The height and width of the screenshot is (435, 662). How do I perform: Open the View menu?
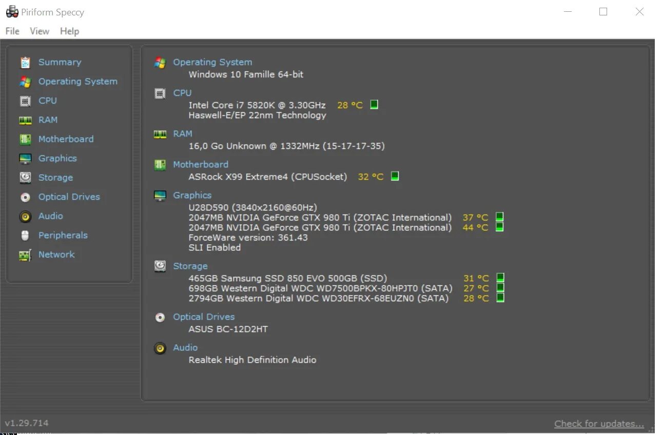40,31
